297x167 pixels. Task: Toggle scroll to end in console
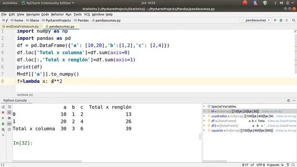(x=9, y=112)
